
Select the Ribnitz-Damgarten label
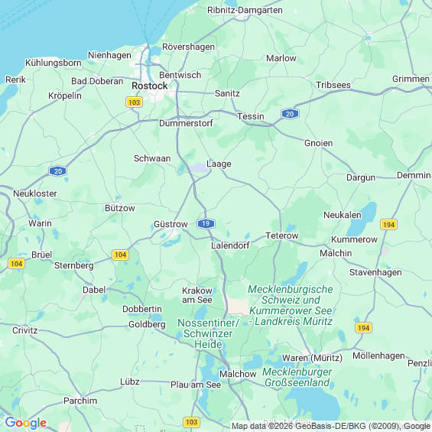click(x=245, y=10)
